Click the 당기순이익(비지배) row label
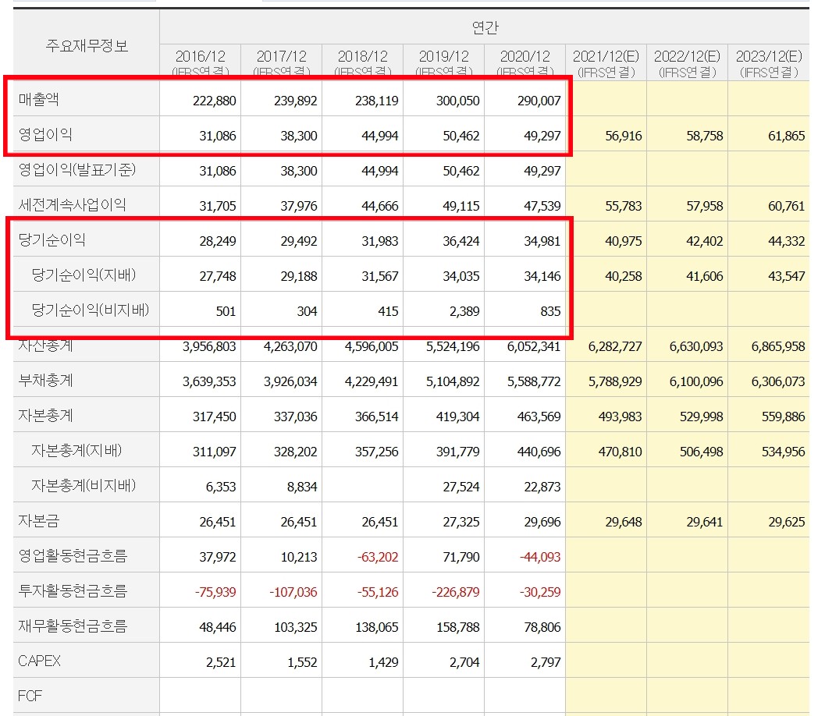 [91, 310]
